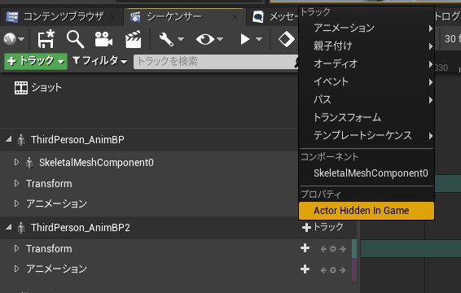Go to next key on ThirdPerson_AnimBP2 Transform
This screenshot has height=293, width=461.
point(343,249)
